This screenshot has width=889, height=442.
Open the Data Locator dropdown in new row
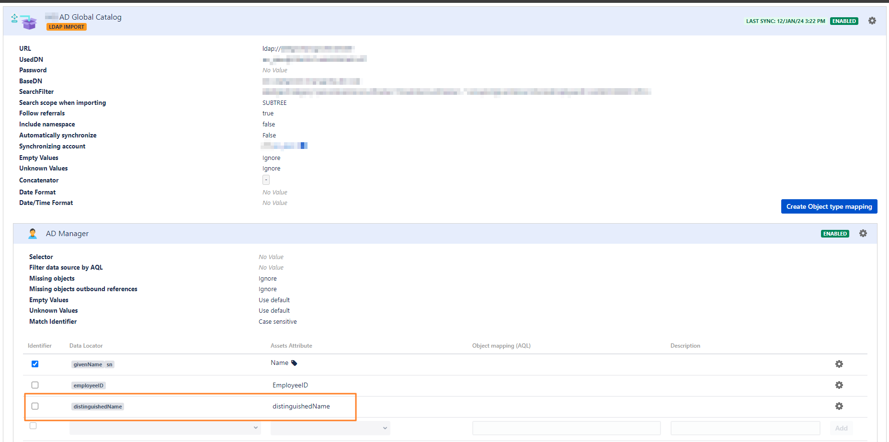coord(165,428)
